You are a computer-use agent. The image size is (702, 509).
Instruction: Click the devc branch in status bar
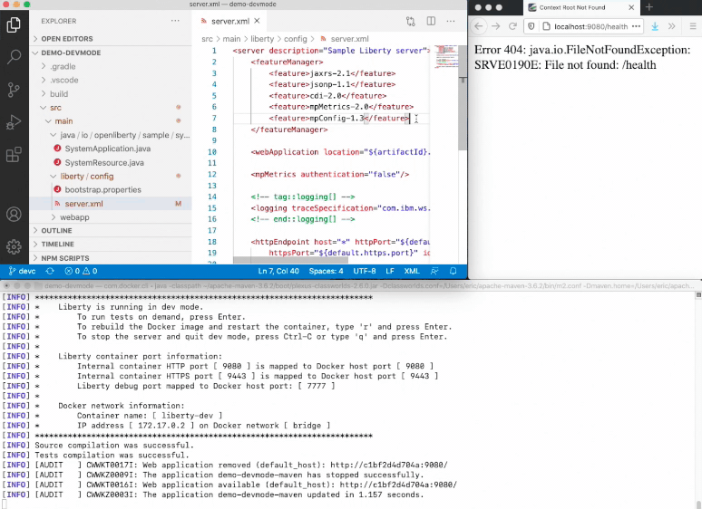pos(23,271)
